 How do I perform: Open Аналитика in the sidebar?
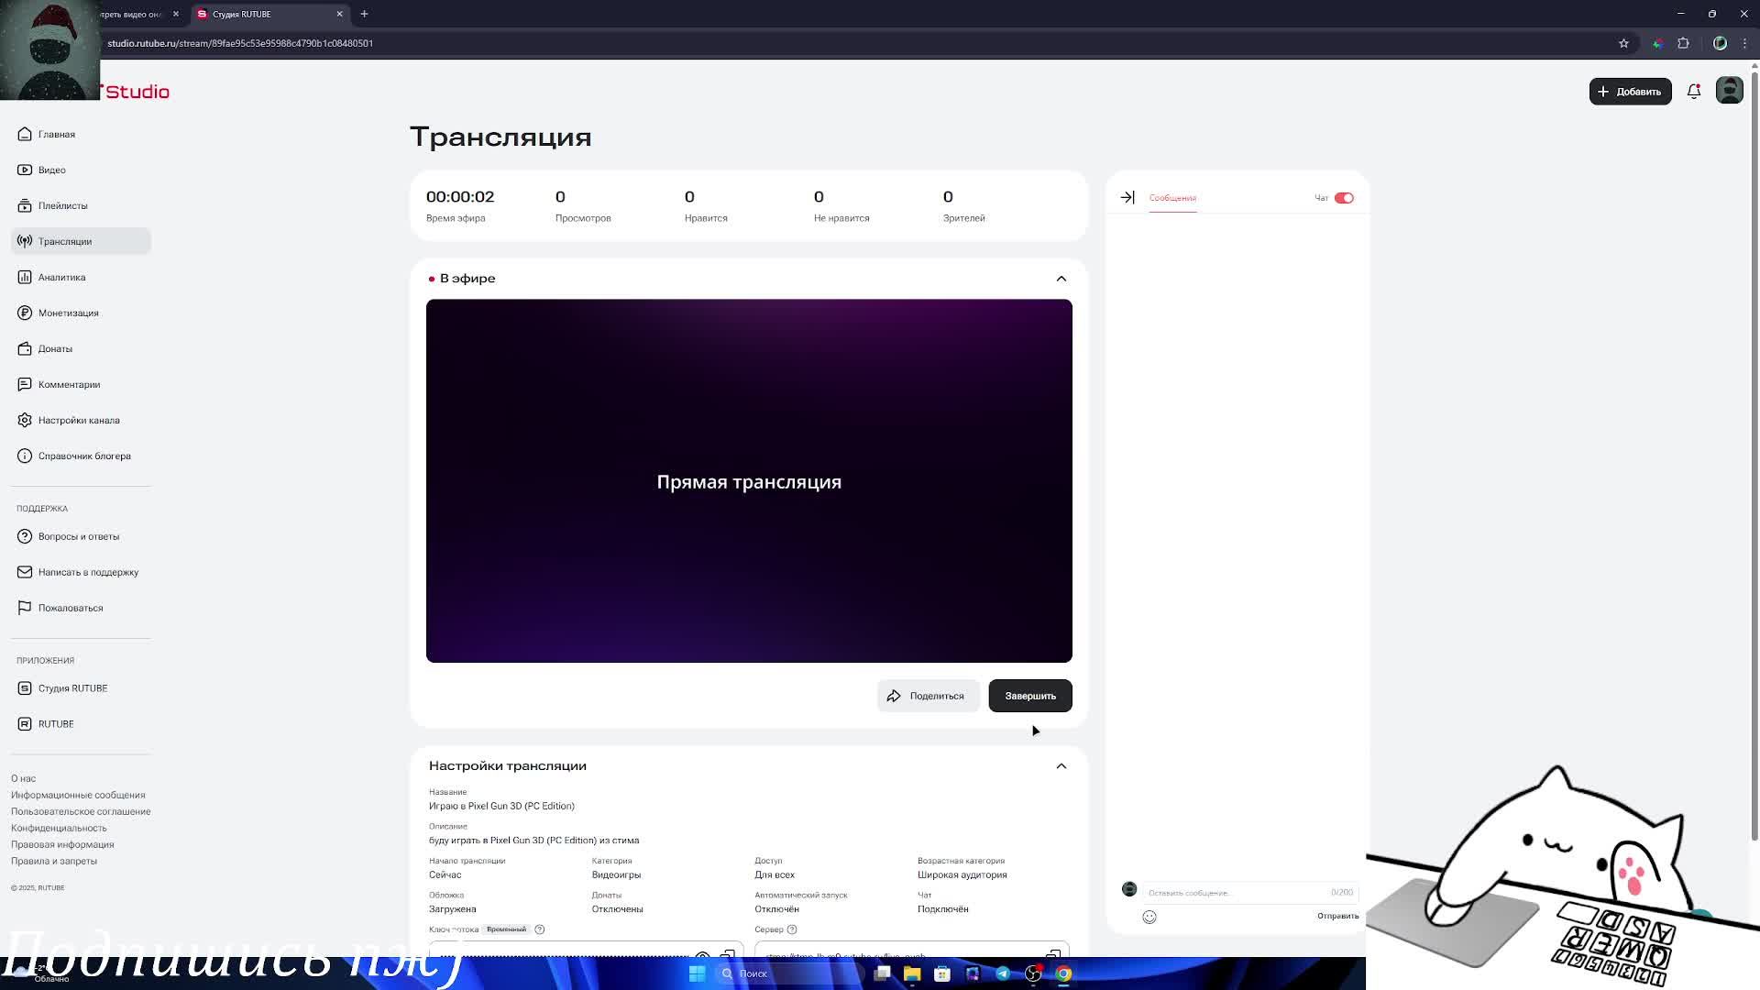tap(61, 277)
